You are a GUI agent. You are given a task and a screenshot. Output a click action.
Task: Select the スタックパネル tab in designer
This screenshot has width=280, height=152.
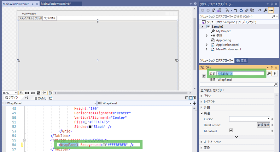point(26,18)
